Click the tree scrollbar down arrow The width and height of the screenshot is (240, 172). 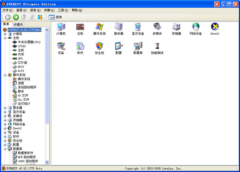[47, 162]
